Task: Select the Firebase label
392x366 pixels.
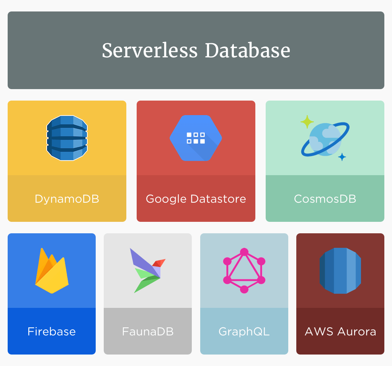Action: click(x=52, y=332)
